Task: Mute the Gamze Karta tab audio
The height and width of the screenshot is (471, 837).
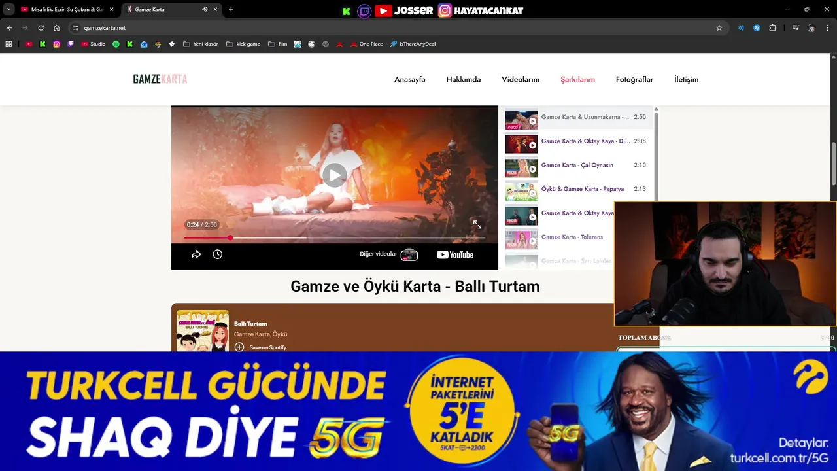Action: point(205,9)
